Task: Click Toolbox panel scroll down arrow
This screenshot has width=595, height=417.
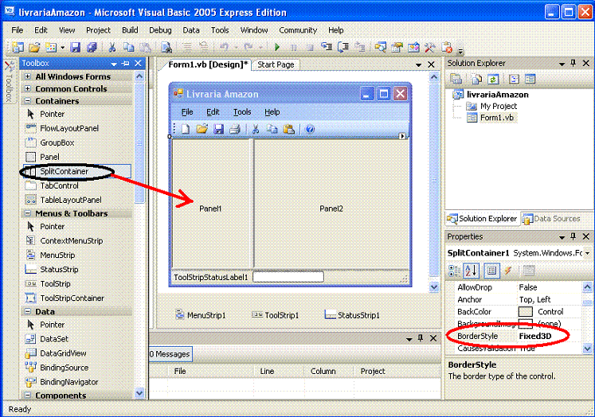Action: pyautogui.click(x=139, y=393)
